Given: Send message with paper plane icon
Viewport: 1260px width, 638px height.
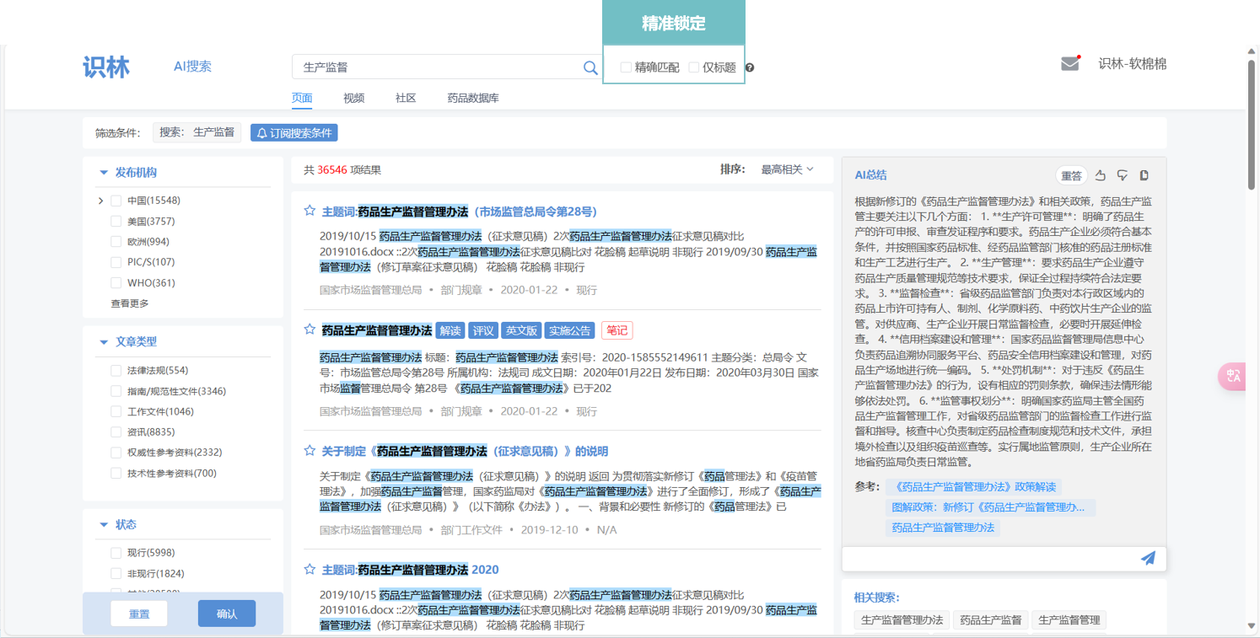Looking at the screenshot, I should (1148, 558).
